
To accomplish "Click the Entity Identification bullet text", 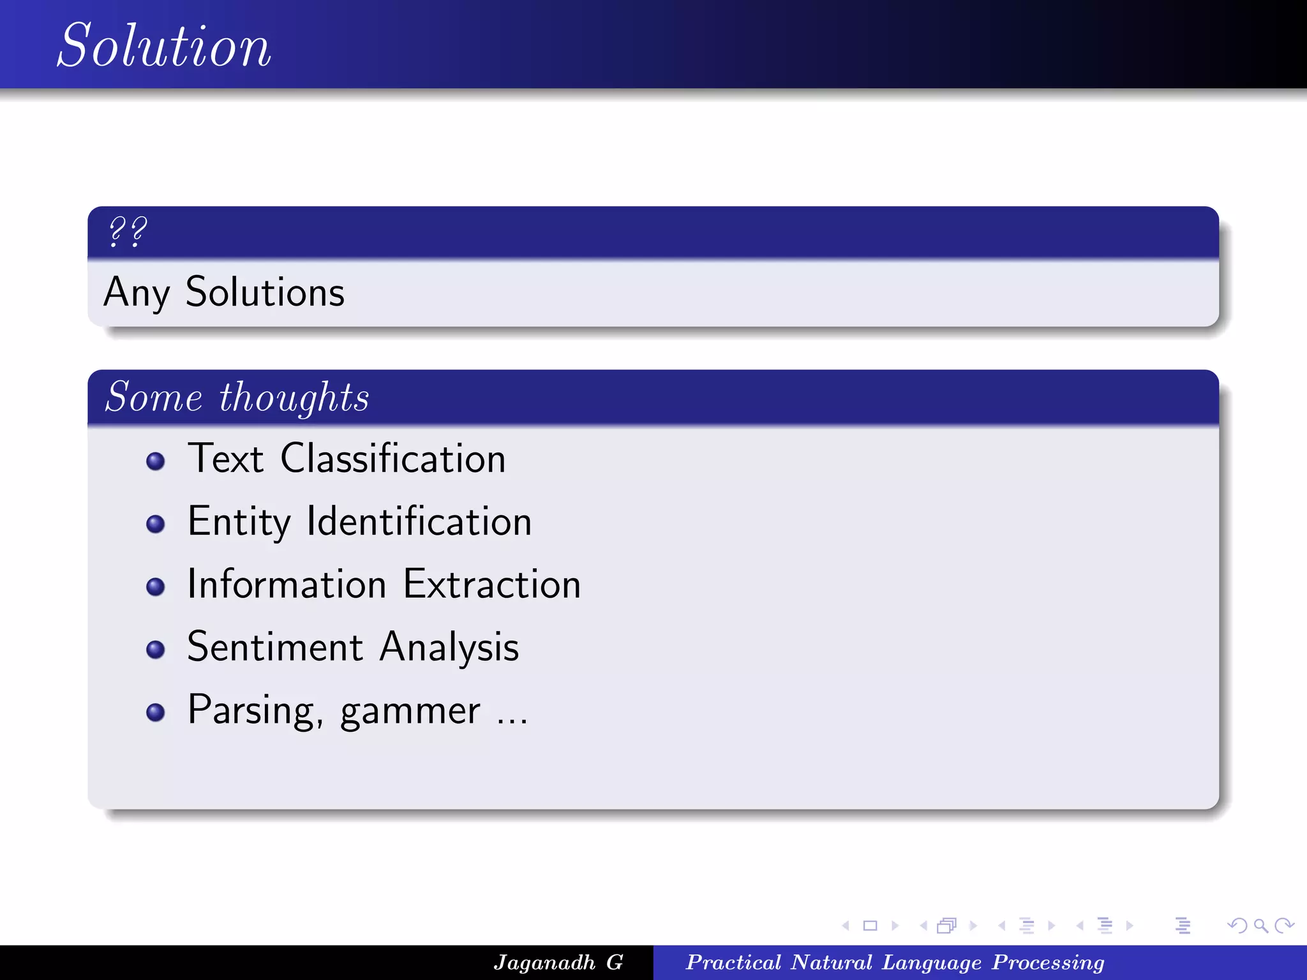I will pos(359,521).
